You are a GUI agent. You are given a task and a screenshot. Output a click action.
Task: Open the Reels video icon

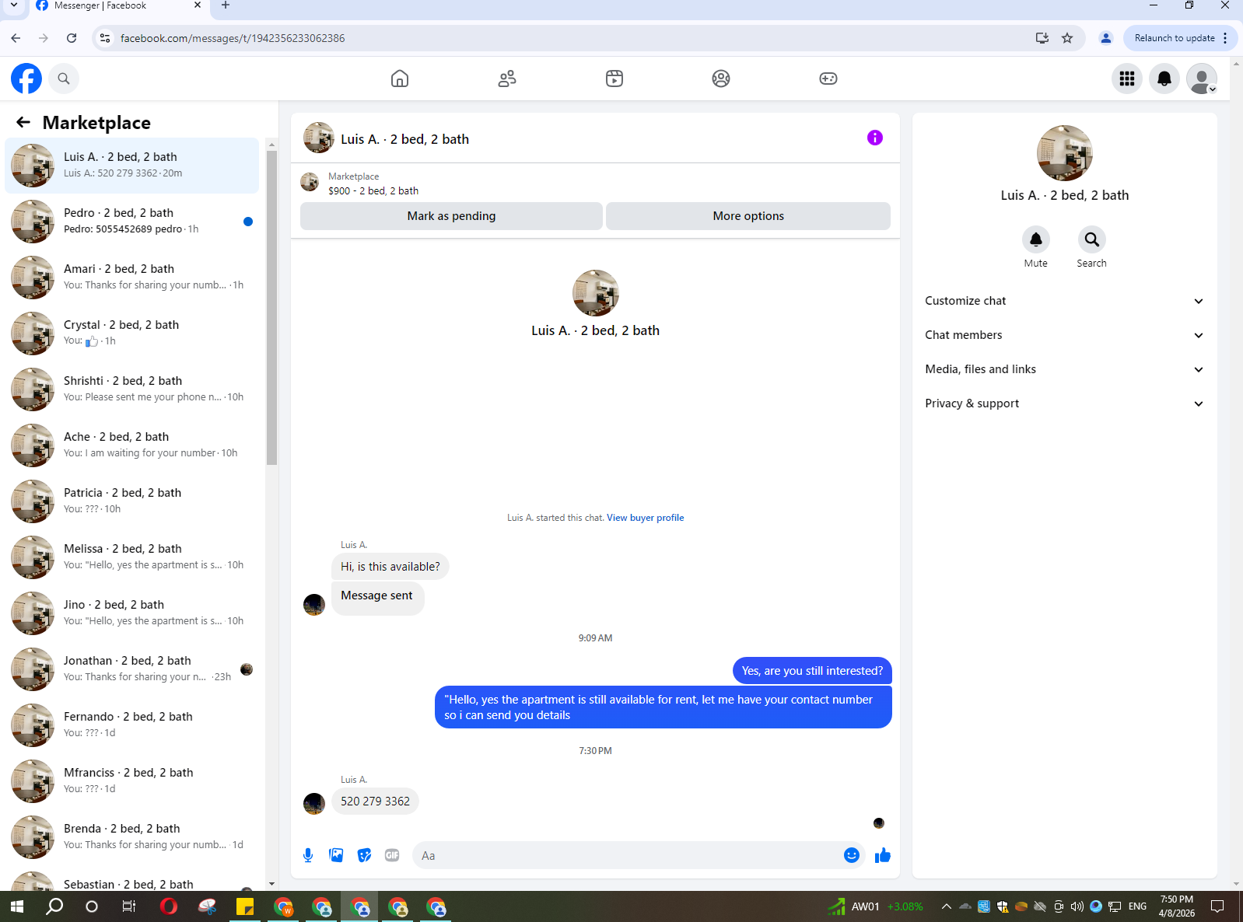[614, 79]
